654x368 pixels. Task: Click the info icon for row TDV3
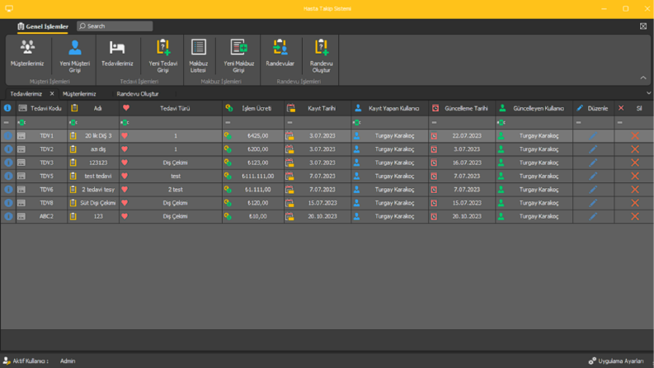[x=8, y=163]
